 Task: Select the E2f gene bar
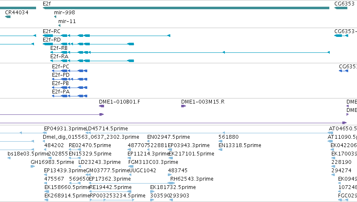click(x=186, y=8)
